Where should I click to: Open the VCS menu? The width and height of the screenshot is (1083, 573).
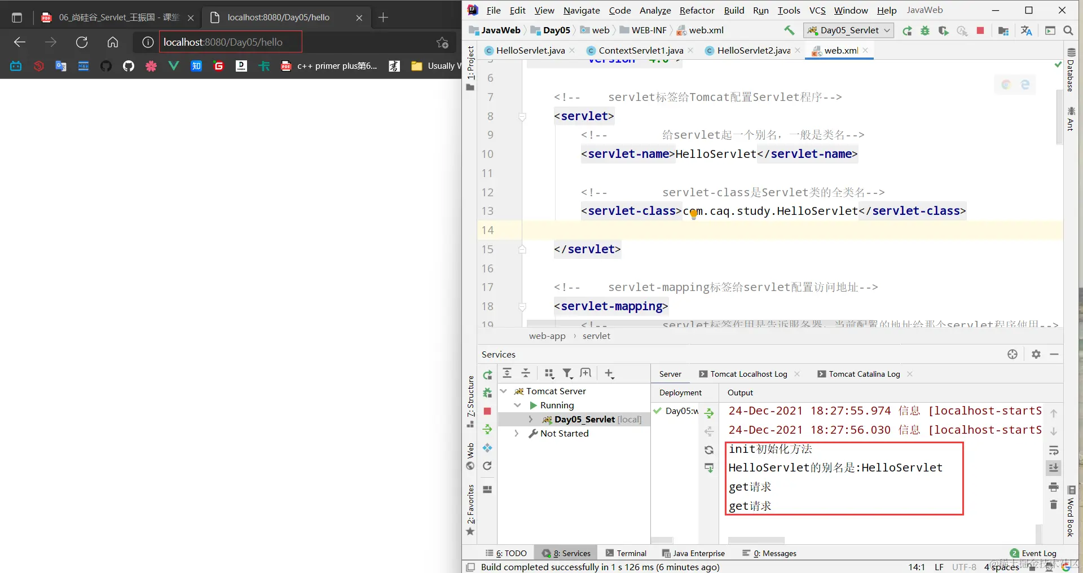pos(817,10)
